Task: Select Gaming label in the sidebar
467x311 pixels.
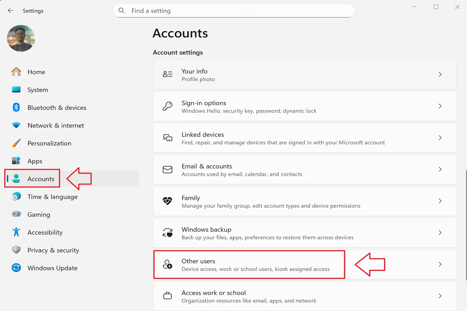Action: click(x=39, y=215)
